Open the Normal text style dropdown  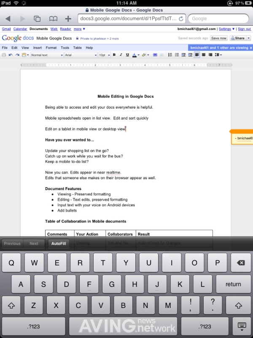47,55
